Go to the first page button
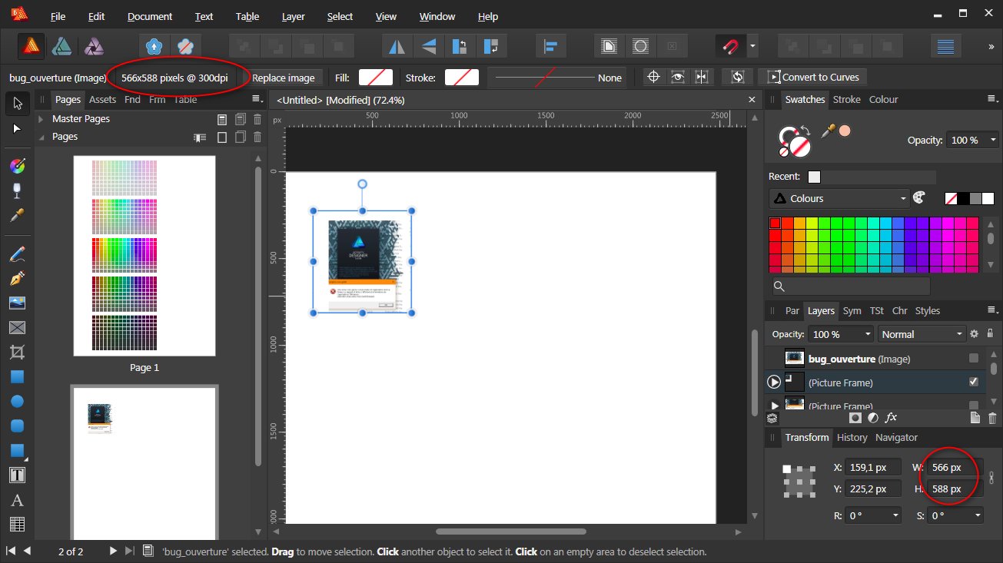 (x=11, y=551)
